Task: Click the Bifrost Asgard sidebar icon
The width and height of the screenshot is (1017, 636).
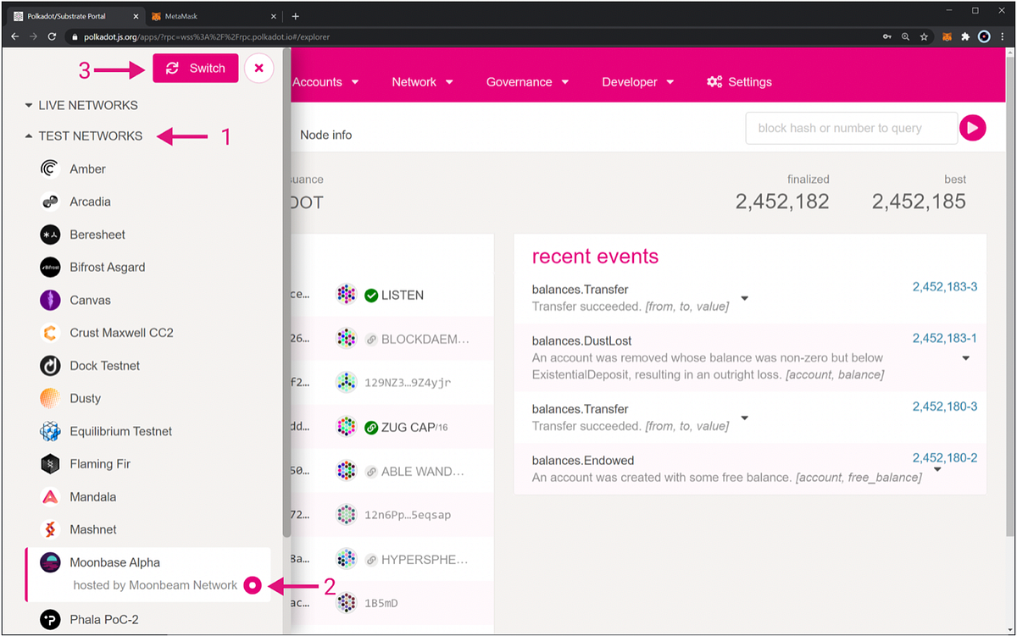Action: tap(50, 267)
